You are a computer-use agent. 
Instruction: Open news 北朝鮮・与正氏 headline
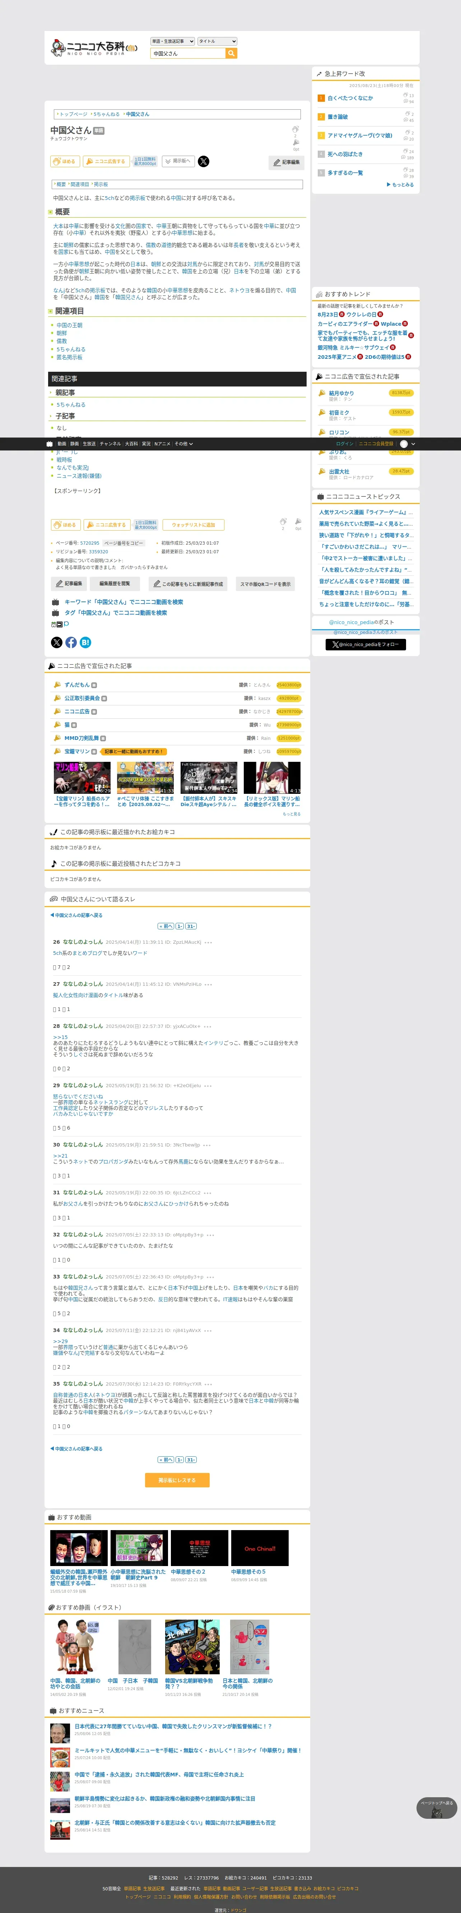pyautogui.click(x=175, y=1822)
